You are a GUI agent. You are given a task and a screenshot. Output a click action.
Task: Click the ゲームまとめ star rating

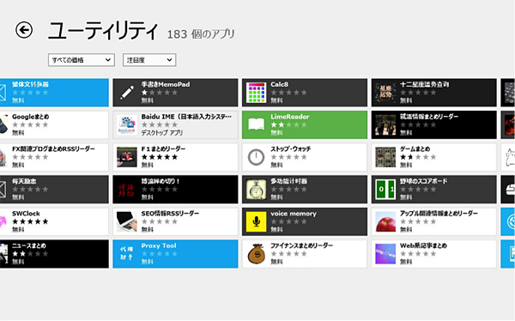pyautogui.click(x=418, y=157)
